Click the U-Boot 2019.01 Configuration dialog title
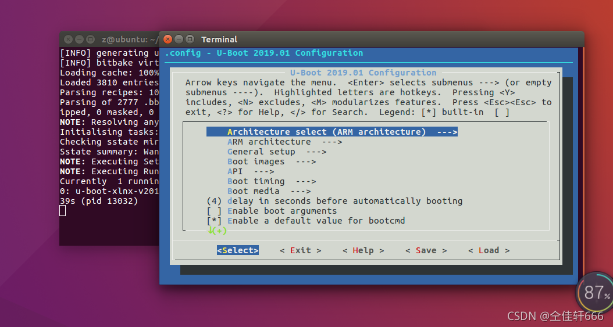Screen dimensions: 613x327 point(363,73)
